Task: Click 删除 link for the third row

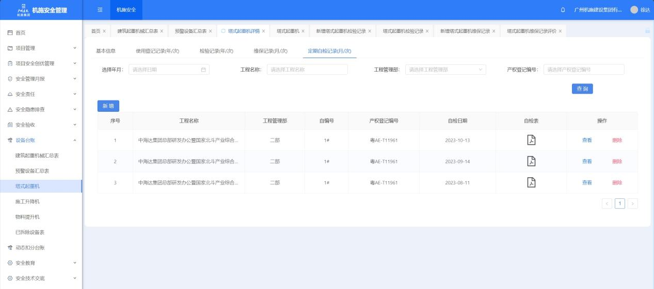Action: pyautogui.click(x=617, y=182)
